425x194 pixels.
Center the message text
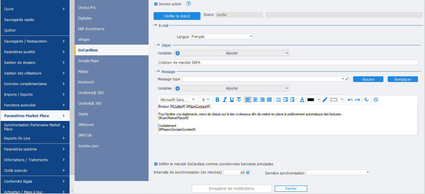255,100
